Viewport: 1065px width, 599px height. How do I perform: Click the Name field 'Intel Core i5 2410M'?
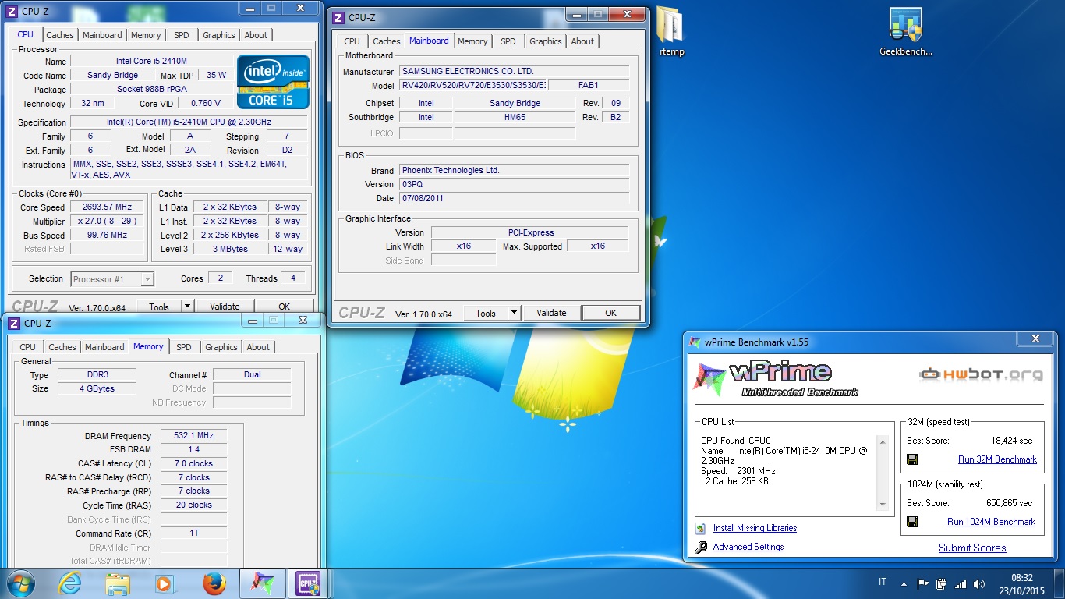(x=151, y=62)
